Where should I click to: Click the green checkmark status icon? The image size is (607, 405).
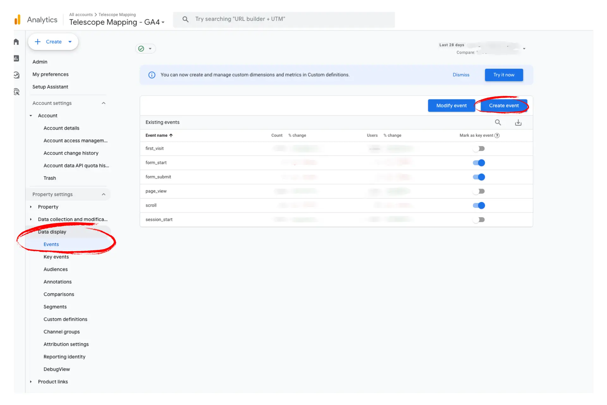tap(141, 49)
